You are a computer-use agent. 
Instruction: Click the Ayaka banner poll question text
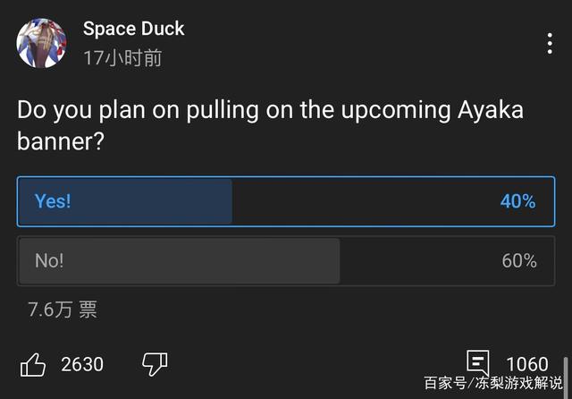click(x=270, y=124)
